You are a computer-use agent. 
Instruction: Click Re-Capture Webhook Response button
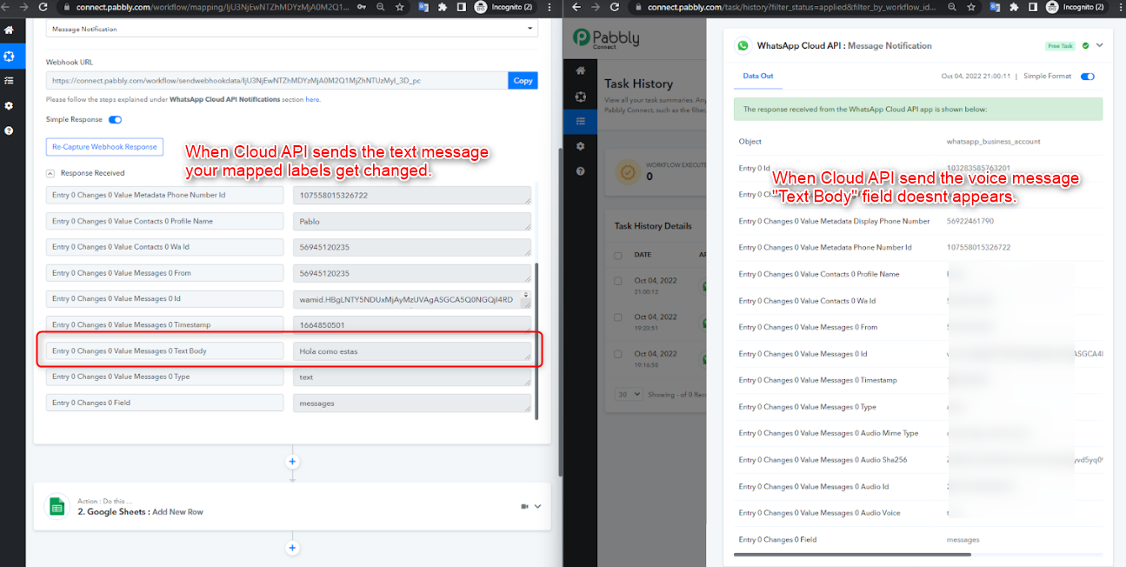point(104,146)
